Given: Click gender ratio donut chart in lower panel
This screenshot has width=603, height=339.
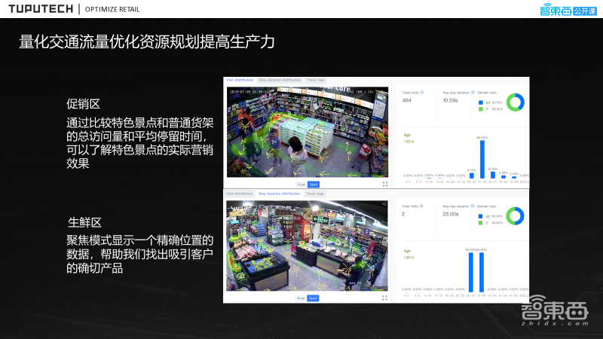Looking at the screenshot, I should [515, 216].
